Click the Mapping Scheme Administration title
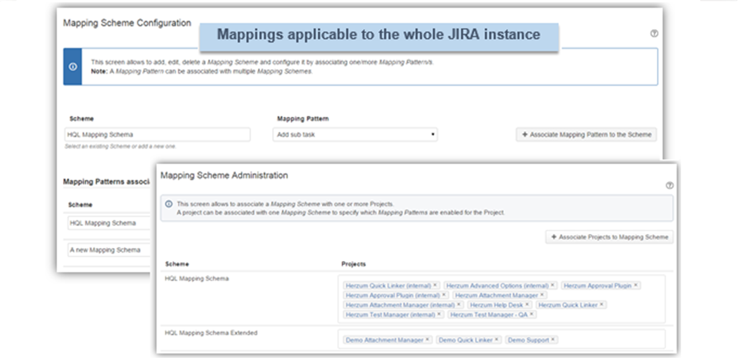The width and height of the screenshot is (738, 361). pyautogui.click(x=224, y=175)
